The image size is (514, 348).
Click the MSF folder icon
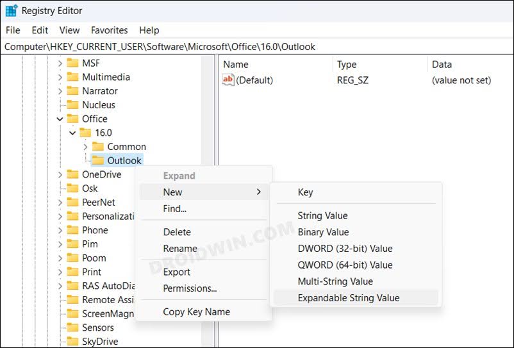73,63
